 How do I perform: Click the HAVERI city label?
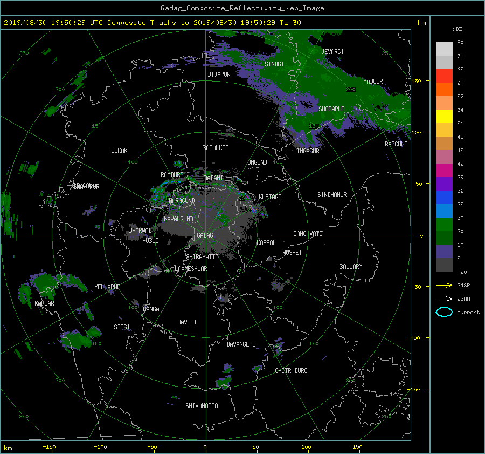tap(187, 322)
